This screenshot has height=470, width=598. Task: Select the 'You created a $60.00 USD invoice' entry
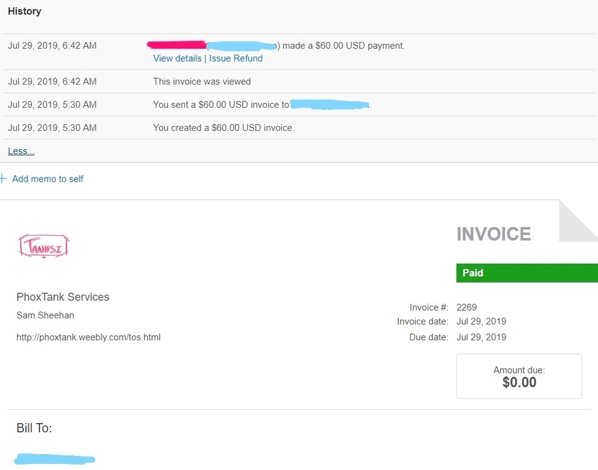(224, 128)
